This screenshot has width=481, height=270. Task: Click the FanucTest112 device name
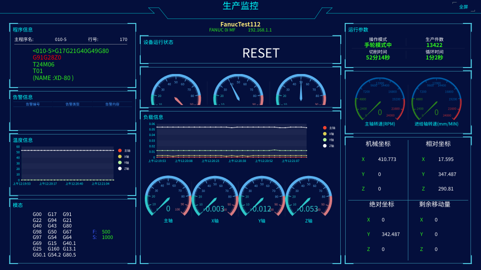pos(241,24)
